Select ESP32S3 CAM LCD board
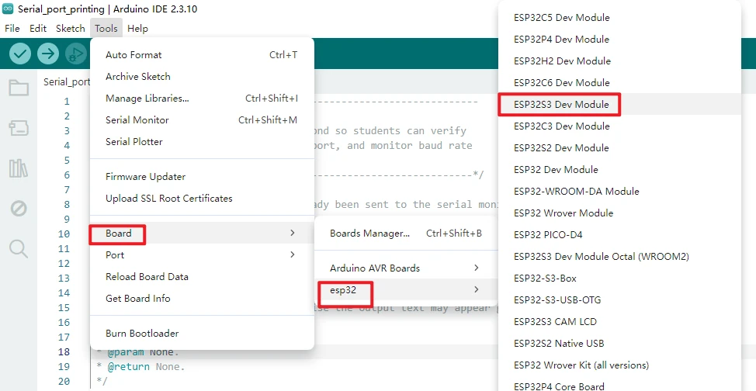 click(619, 322)
